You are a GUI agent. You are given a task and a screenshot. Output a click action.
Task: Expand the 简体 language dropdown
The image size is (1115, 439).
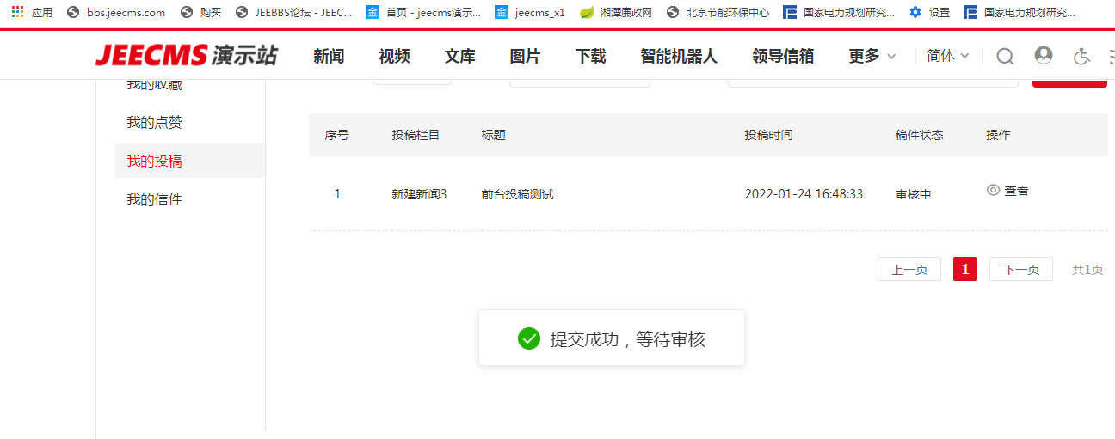(948, 56)
